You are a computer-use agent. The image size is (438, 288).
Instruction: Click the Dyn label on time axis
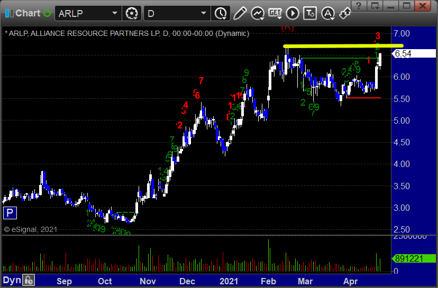click(x=12, y=280)
